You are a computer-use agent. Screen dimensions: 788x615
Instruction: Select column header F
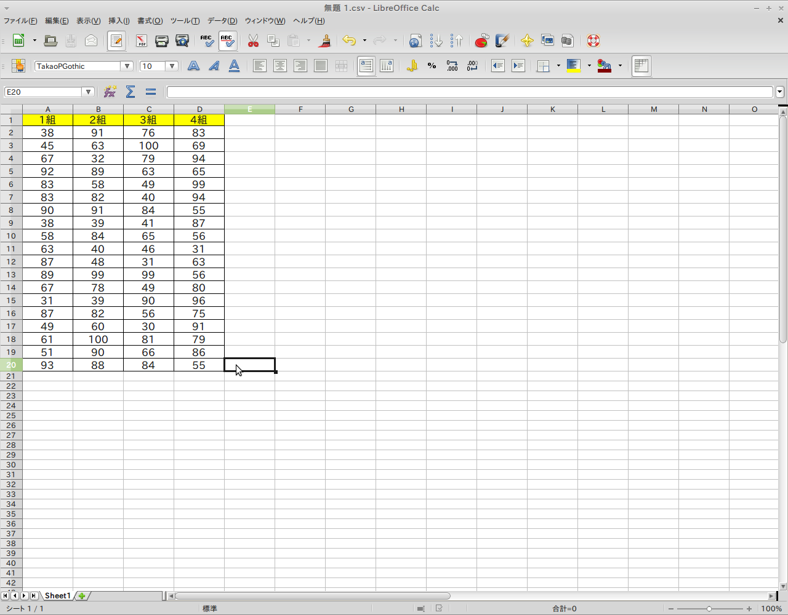300,109
